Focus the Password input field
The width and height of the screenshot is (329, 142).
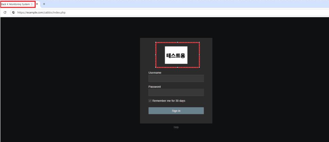pos(176,93)
